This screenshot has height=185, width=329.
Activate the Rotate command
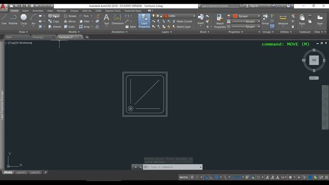point(70,16)
